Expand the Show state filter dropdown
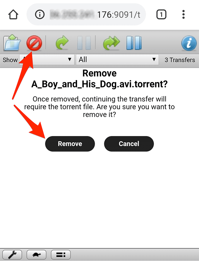 pos(47,59)
